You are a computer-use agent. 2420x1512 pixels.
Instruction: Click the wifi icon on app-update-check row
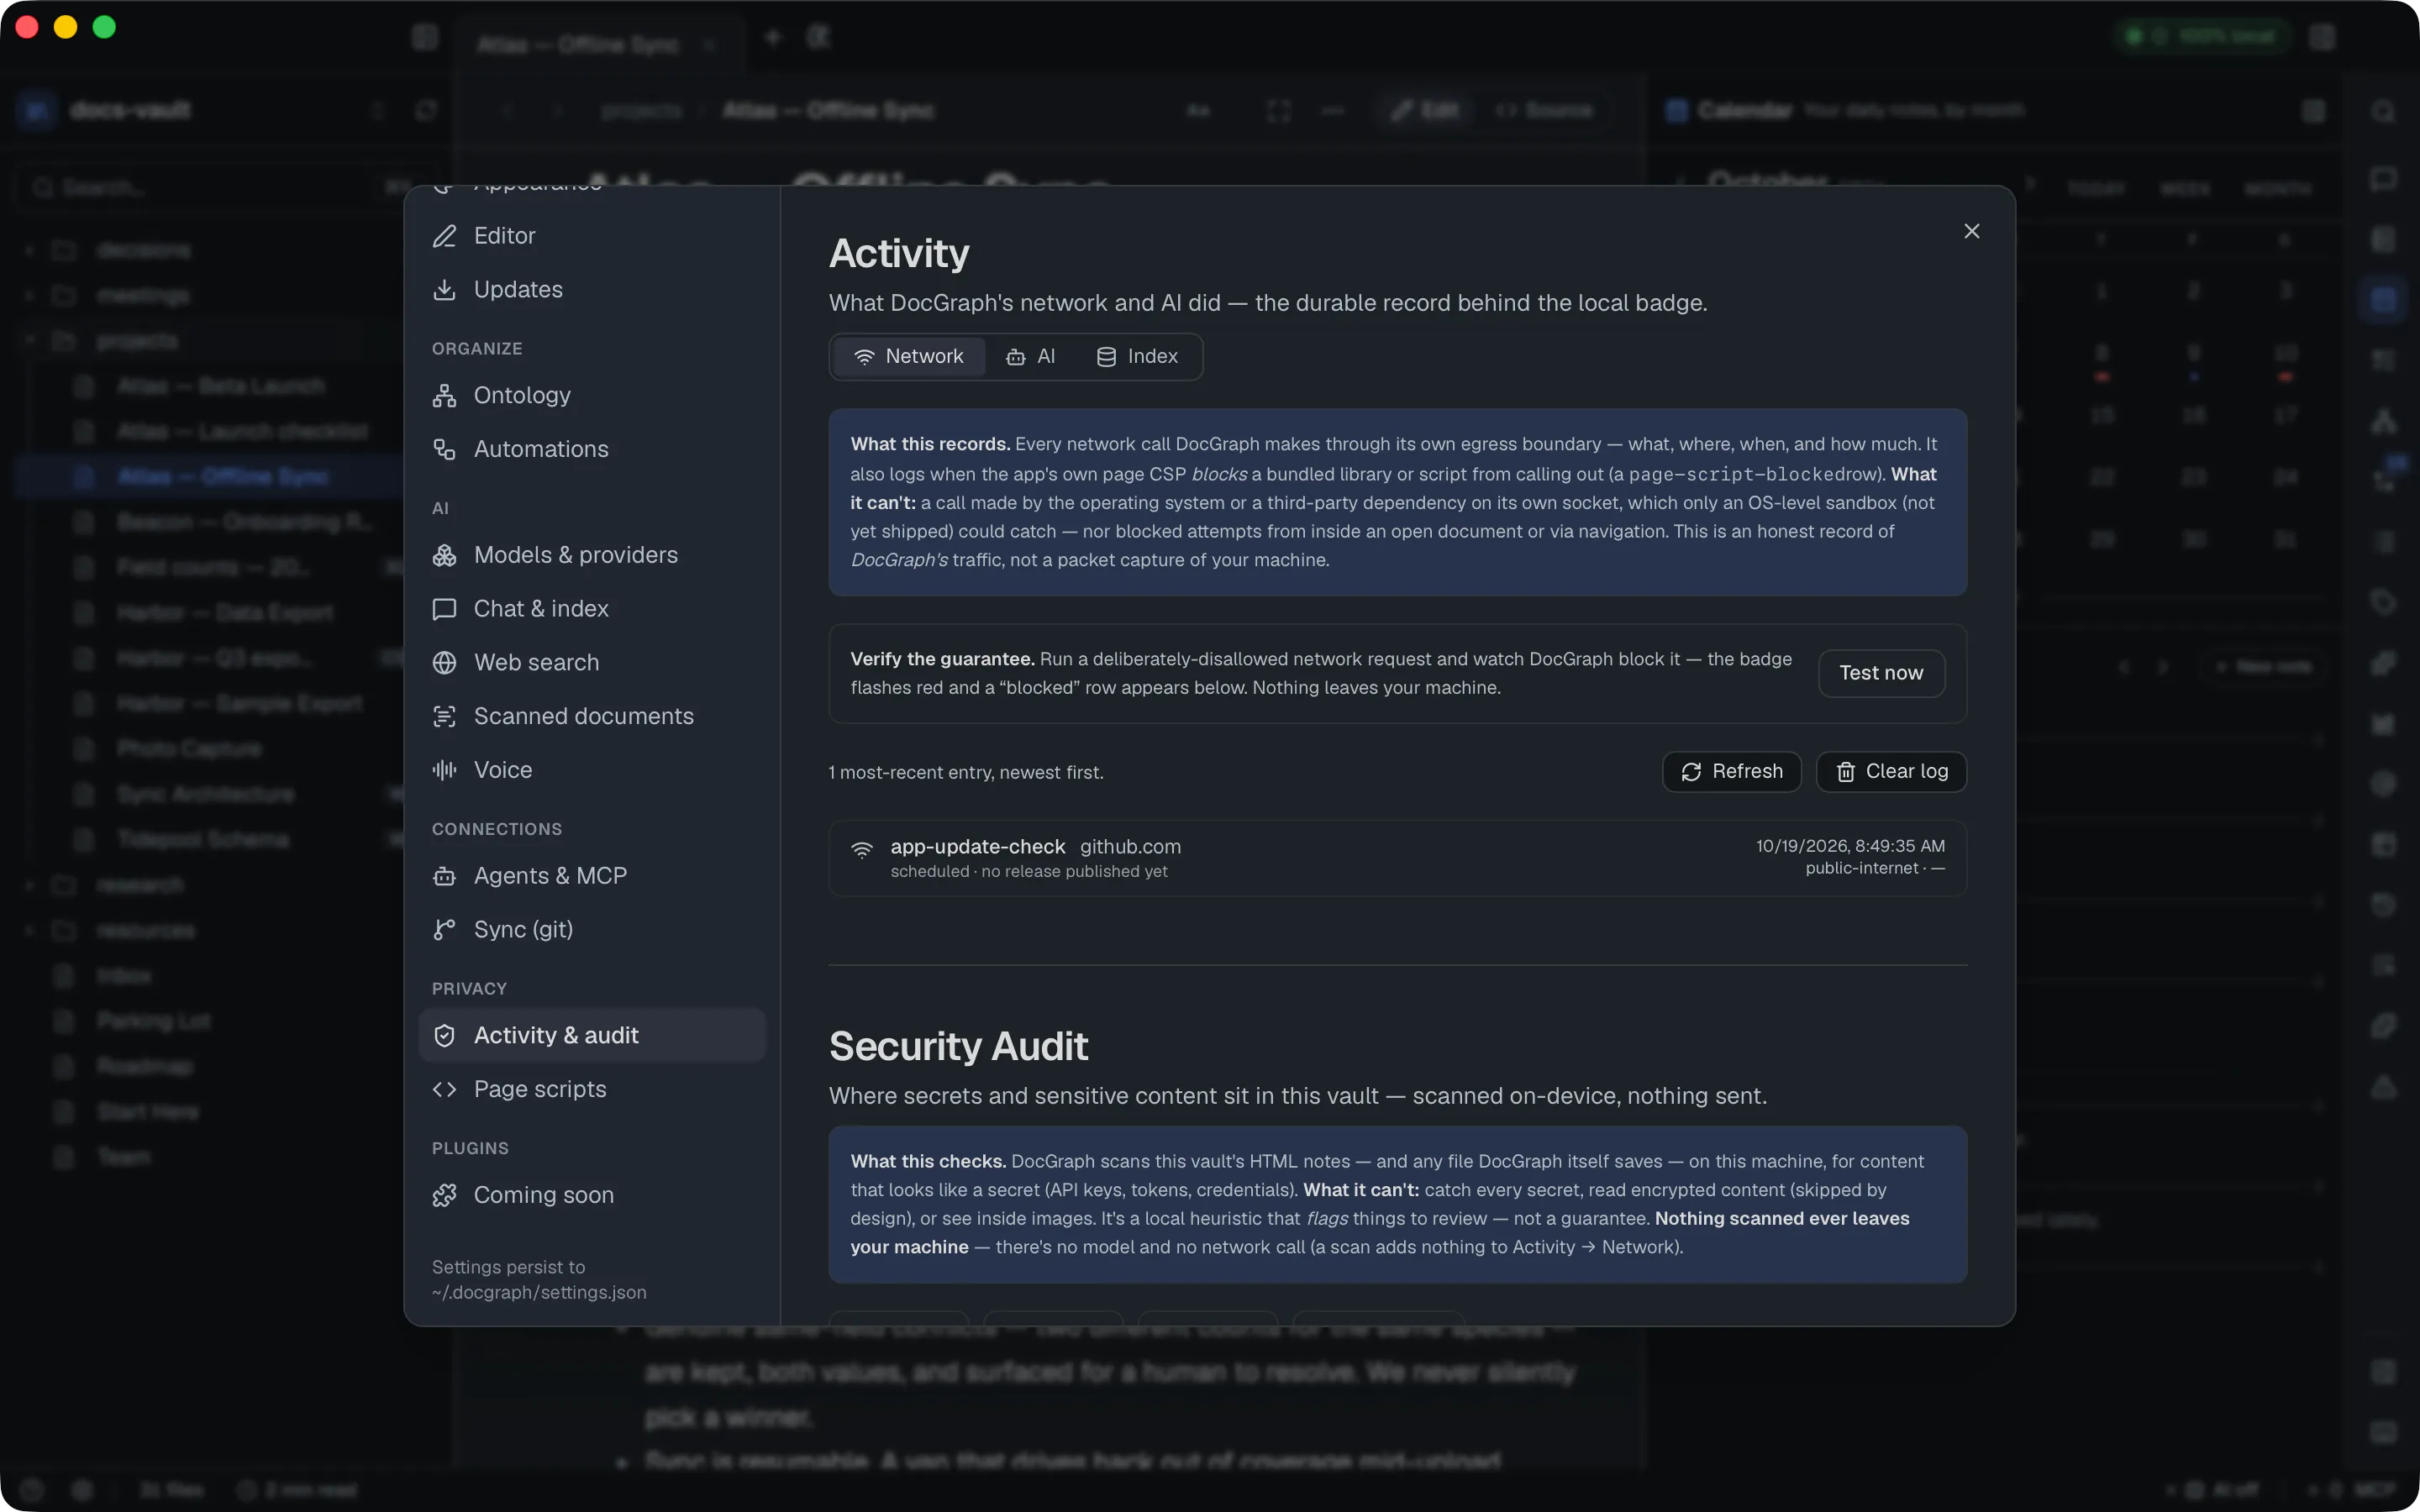pyautogui.click(x=862, y=850)
